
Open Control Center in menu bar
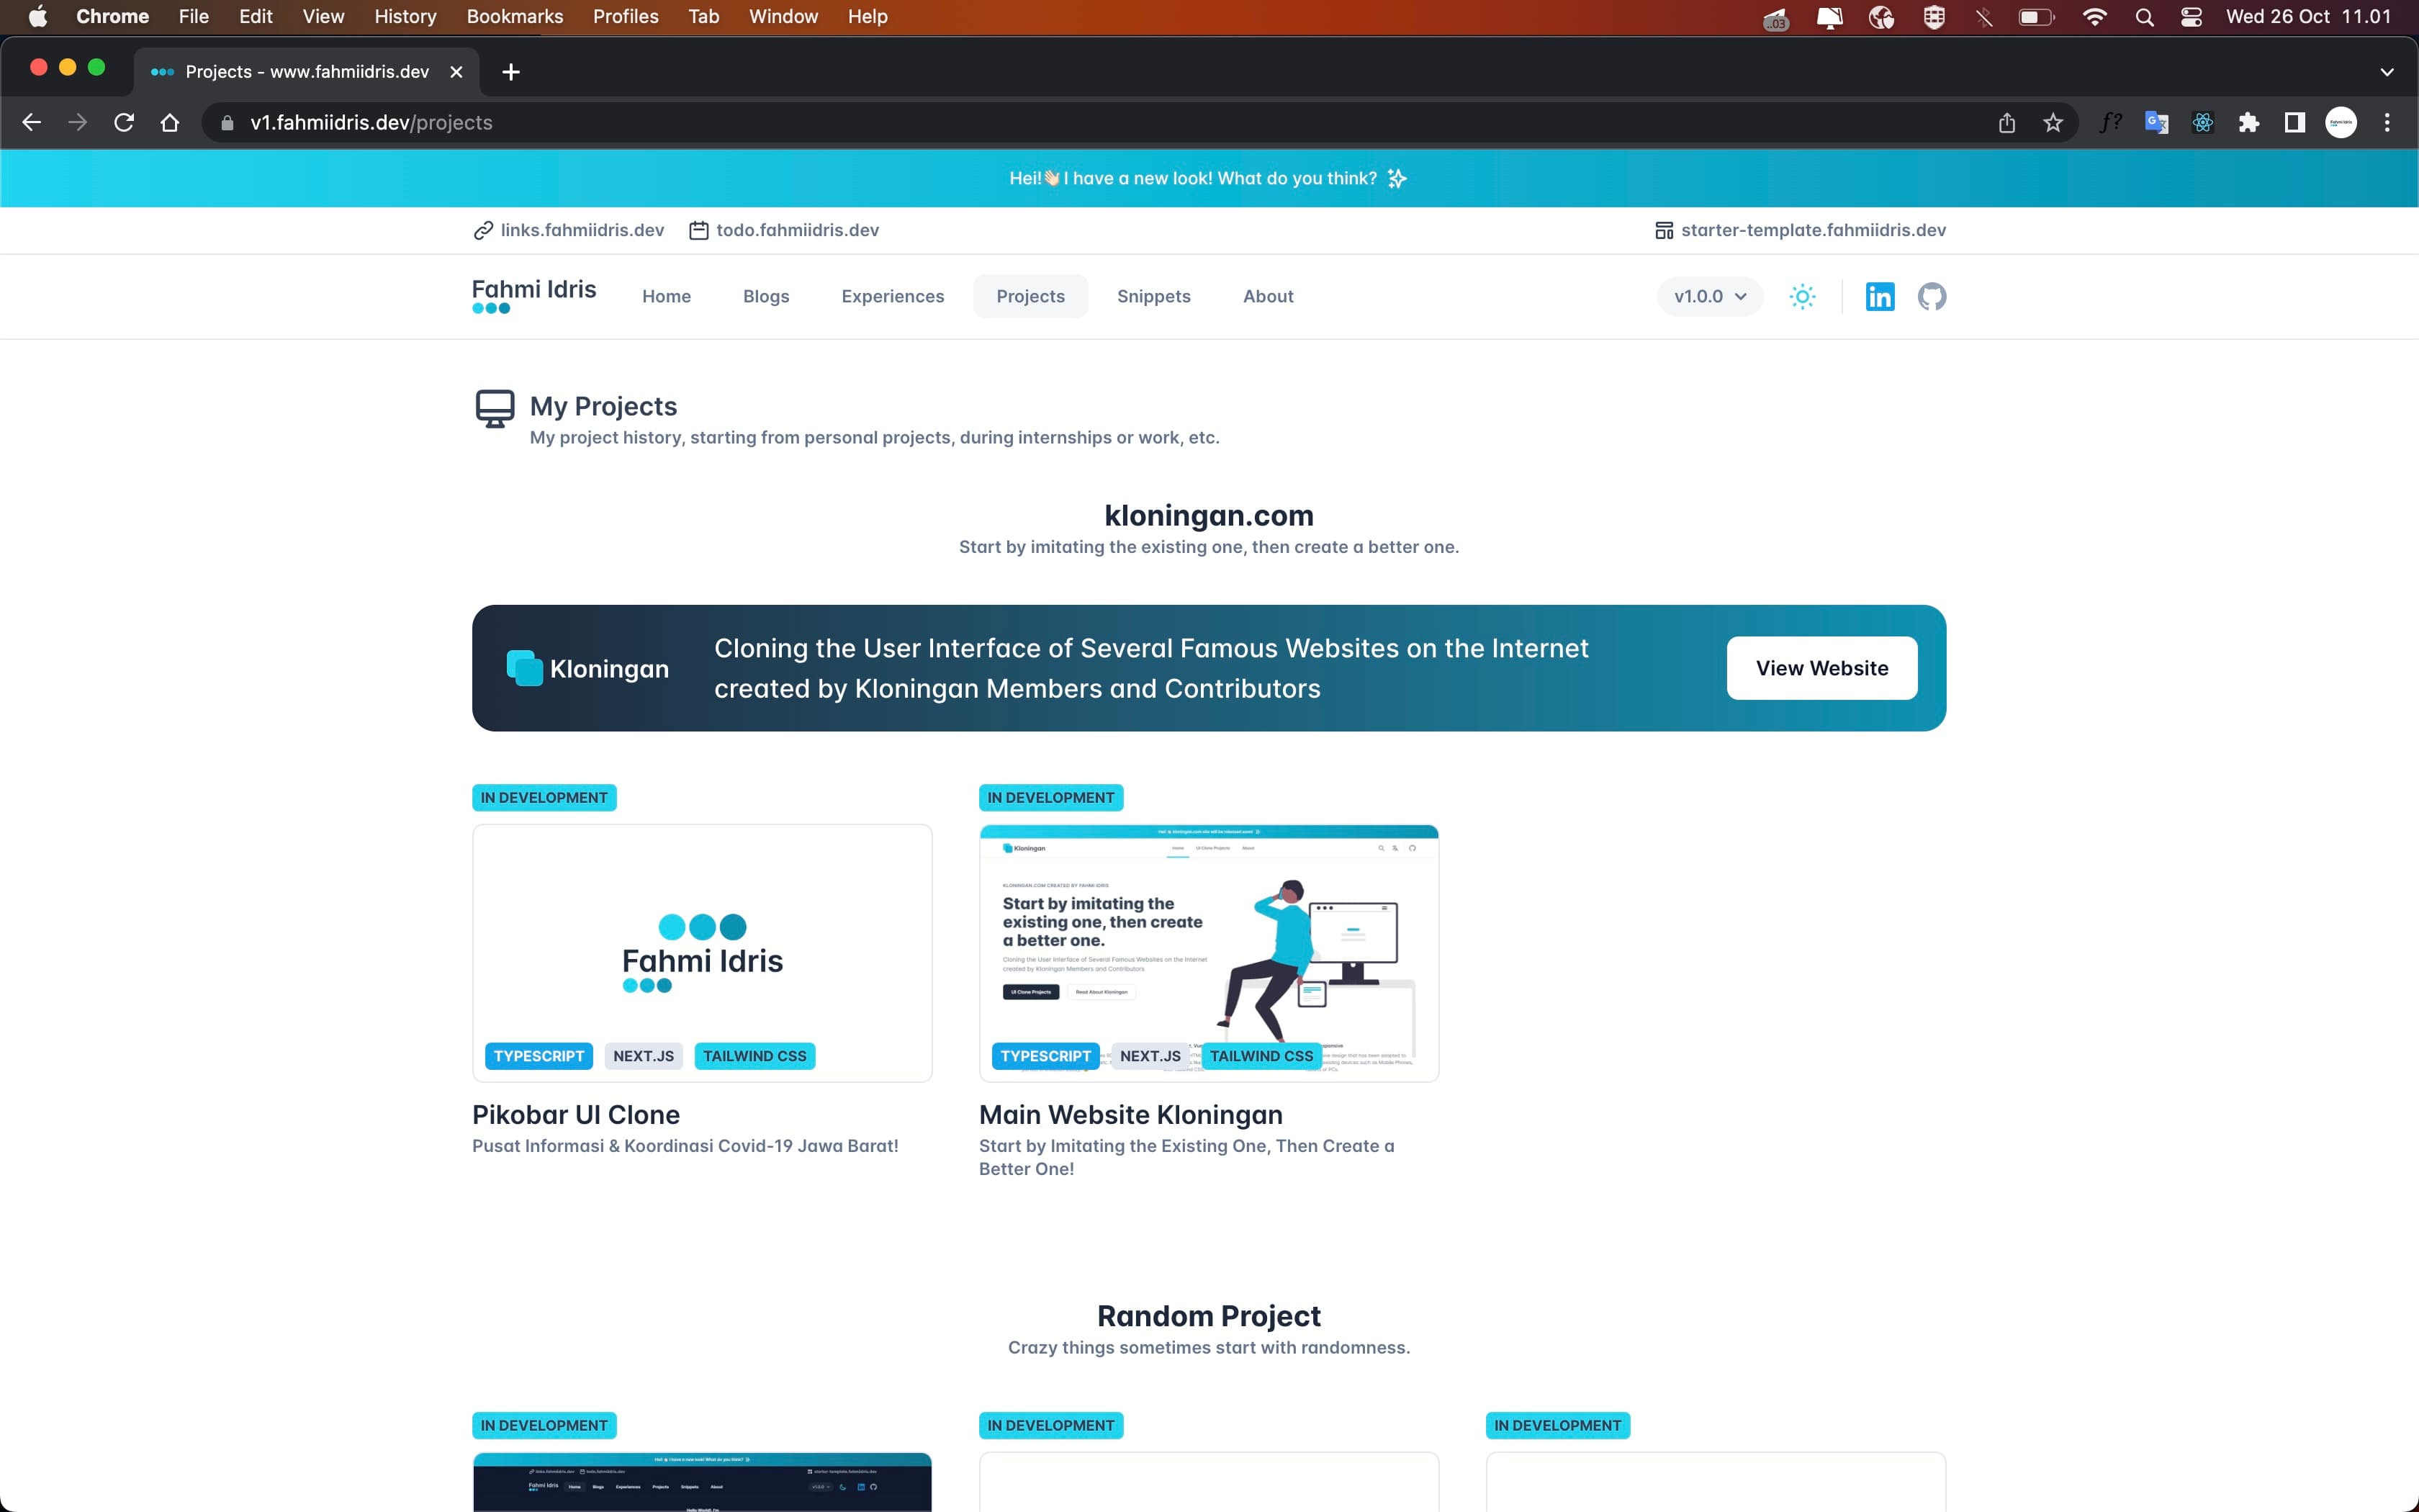(x=2191, y=16)
